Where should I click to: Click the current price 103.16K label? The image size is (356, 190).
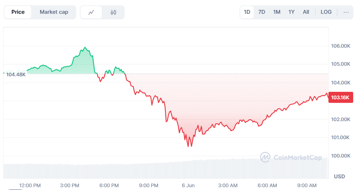coord(340,97)
